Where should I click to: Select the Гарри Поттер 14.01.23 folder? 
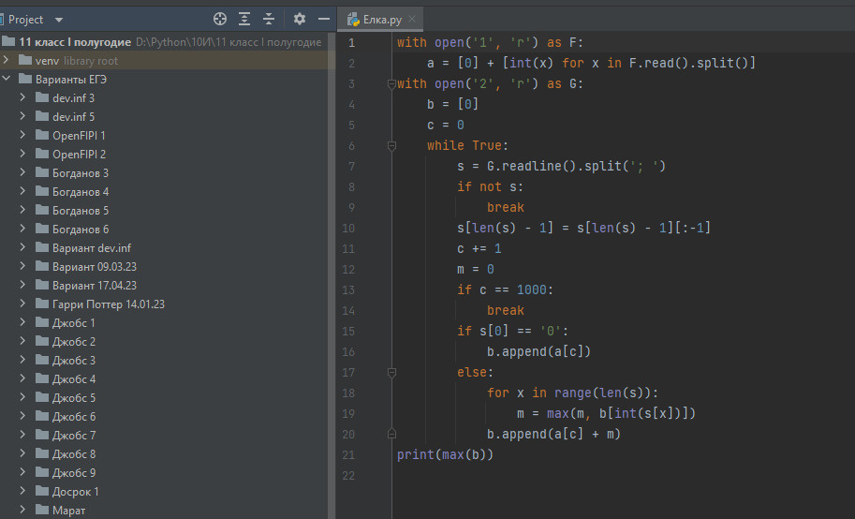[x=108, y=304]
